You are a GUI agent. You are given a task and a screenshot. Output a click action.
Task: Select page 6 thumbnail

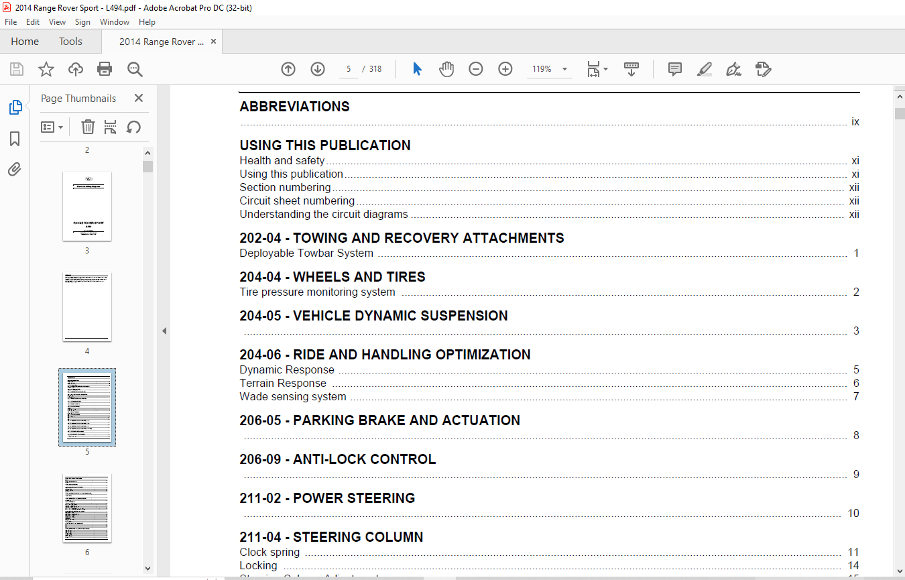tap(87, 508)
